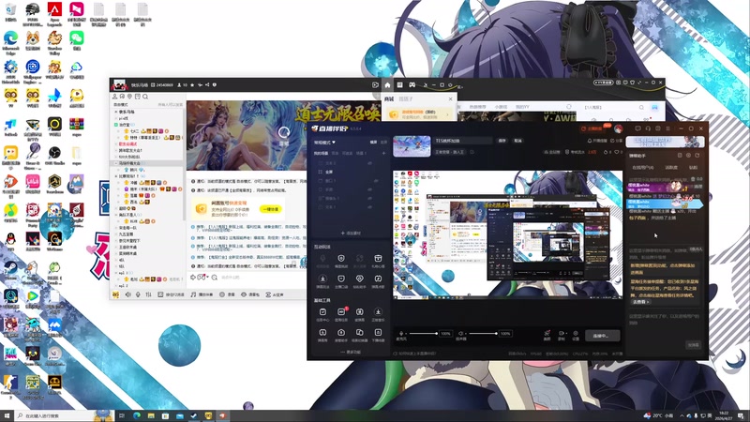Toggle visibility eye on the camera source row

point(369,198)
